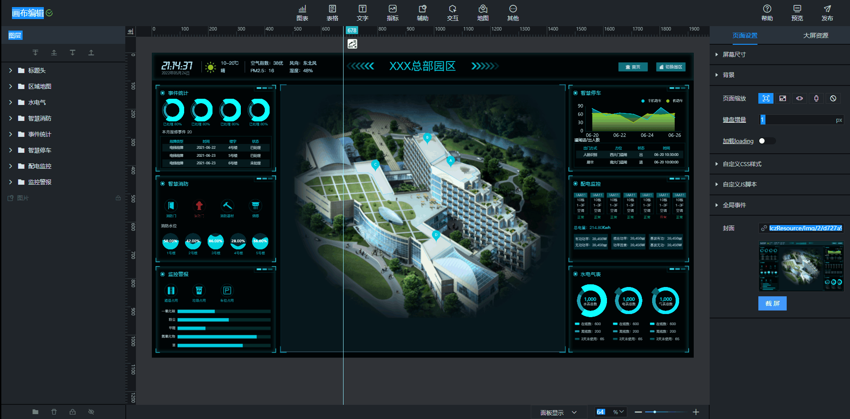The height and width of the screenshot is (419, 850).
Task: Click the canvas zoom slider handle
Action: (x=654, y=412)
